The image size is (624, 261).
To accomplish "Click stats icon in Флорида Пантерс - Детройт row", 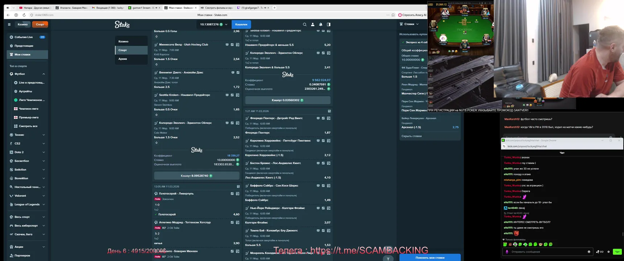I will 323,118.
